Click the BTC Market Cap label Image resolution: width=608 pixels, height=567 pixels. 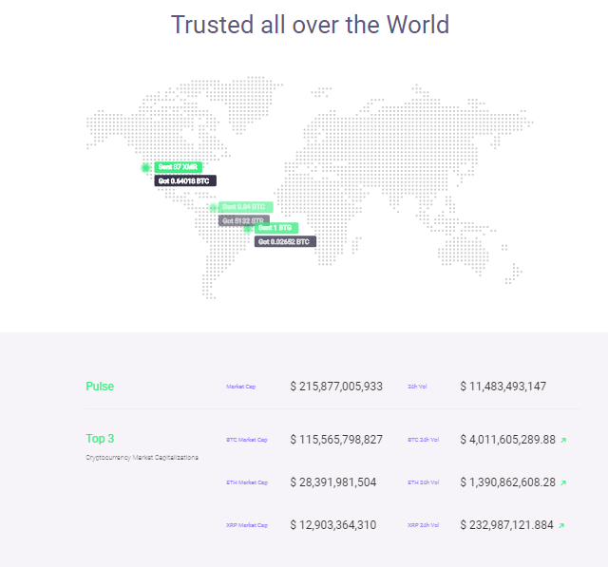tap(247, 440)
